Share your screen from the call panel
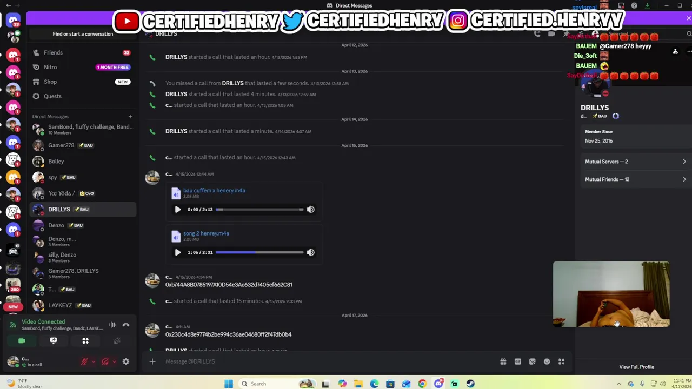692x389 pixels. click(x=54, y=341)
